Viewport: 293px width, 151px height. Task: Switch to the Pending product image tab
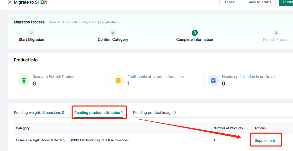154,113
